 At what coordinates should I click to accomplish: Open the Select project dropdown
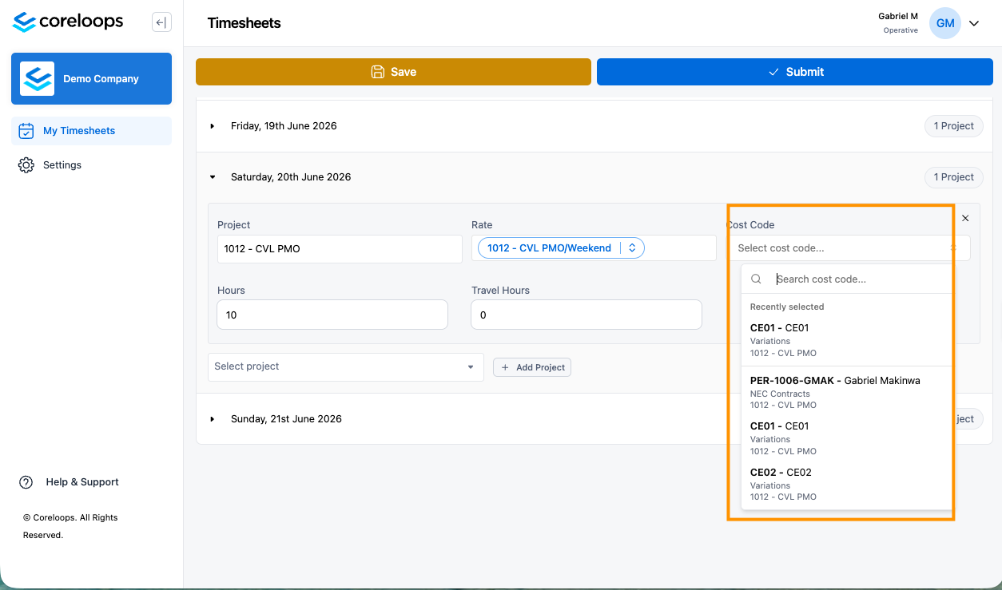click(346, 366)
